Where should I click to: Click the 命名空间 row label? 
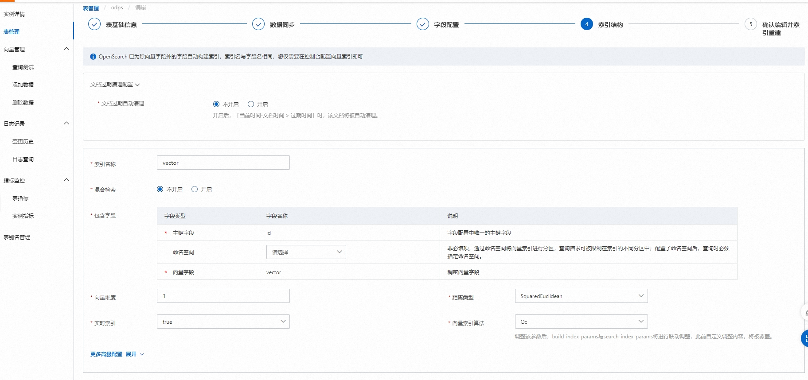pos(183,252)
